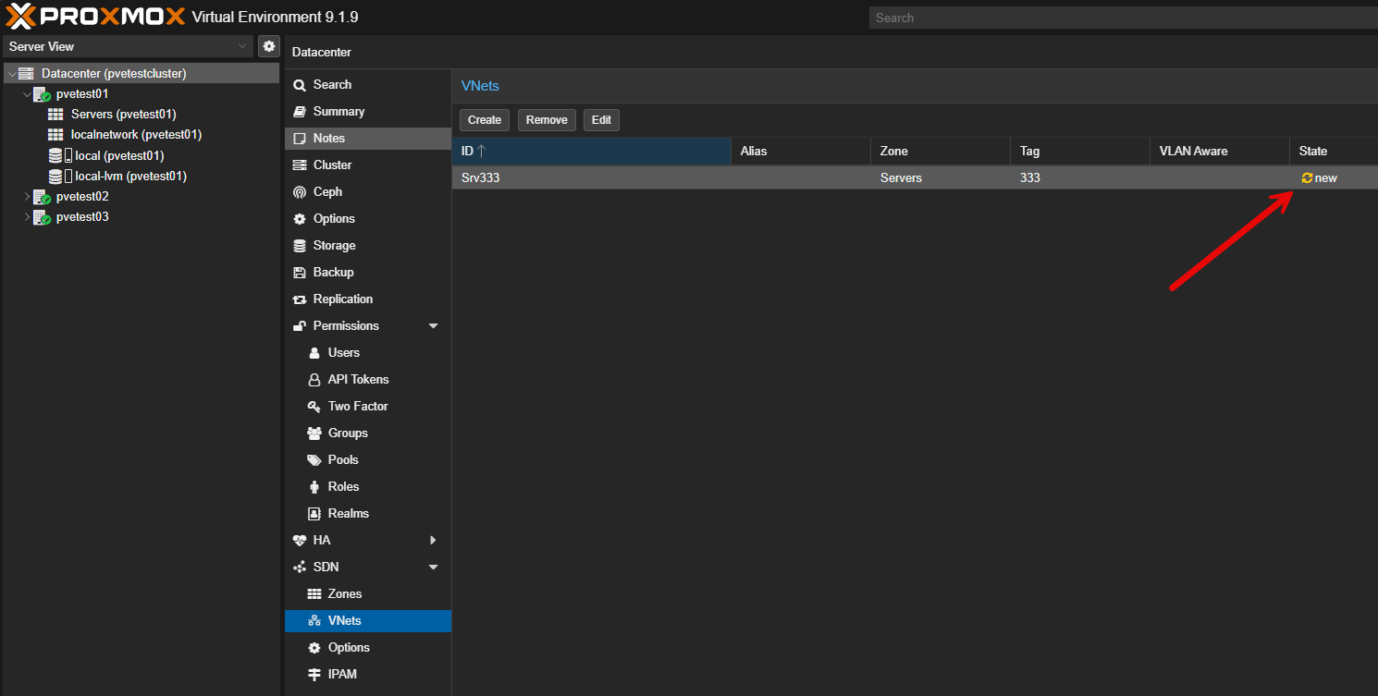Click the Datacenter breadcrumb title
1378x696 pixels.
coord(322,53)
